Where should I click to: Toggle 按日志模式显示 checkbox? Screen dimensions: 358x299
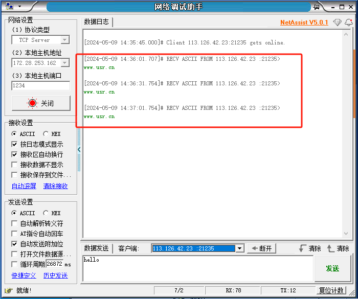pos(14,144)
